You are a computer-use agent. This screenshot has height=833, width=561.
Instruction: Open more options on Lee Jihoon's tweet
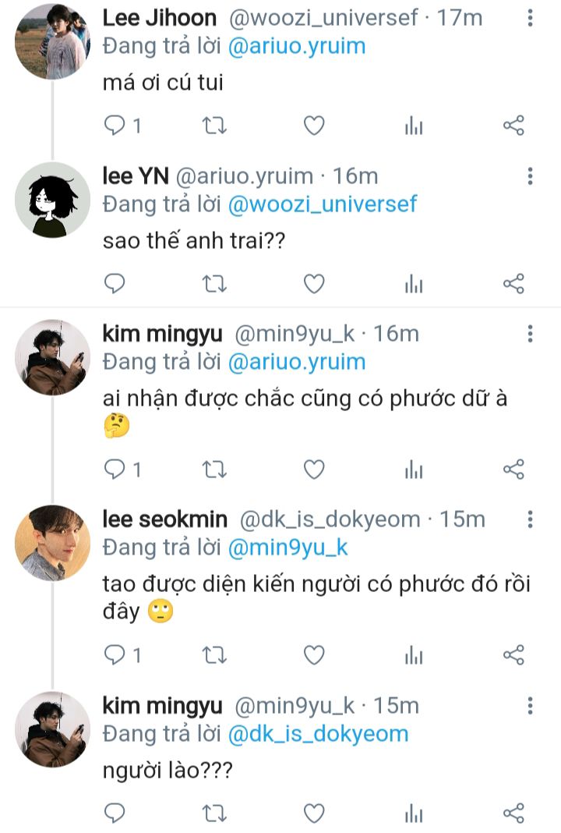tap(530, 19)
